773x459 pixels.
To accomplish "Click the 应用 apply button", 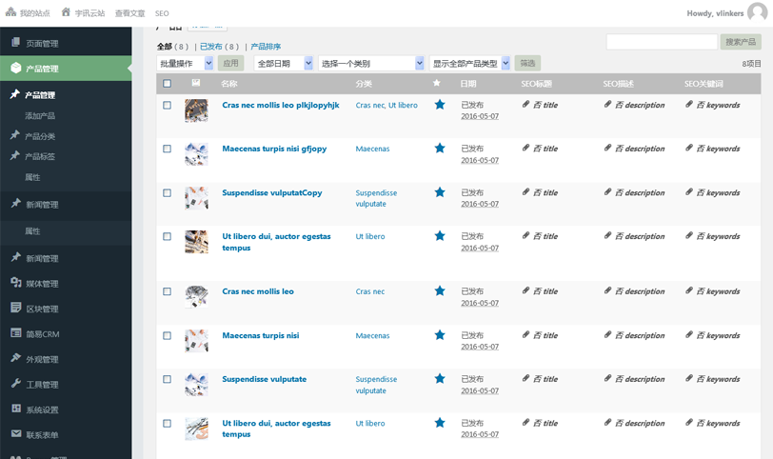I will coord(230,63).
